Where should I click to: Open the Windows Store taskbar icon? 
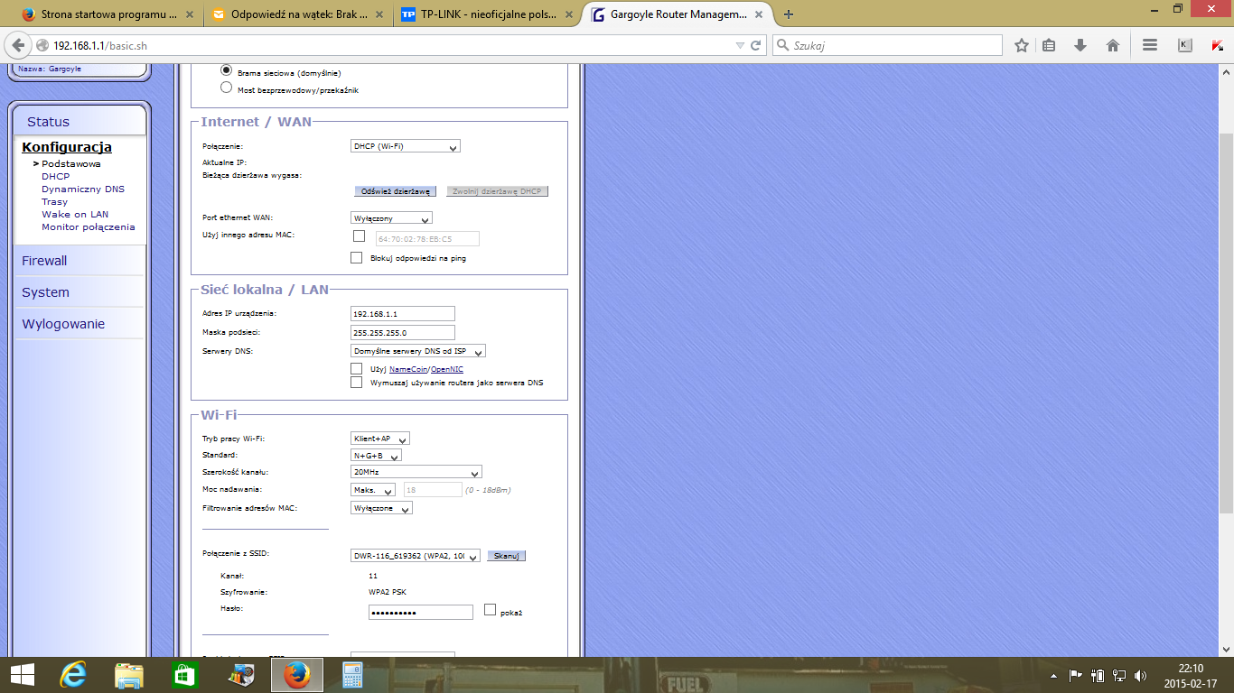coord(184,675)
